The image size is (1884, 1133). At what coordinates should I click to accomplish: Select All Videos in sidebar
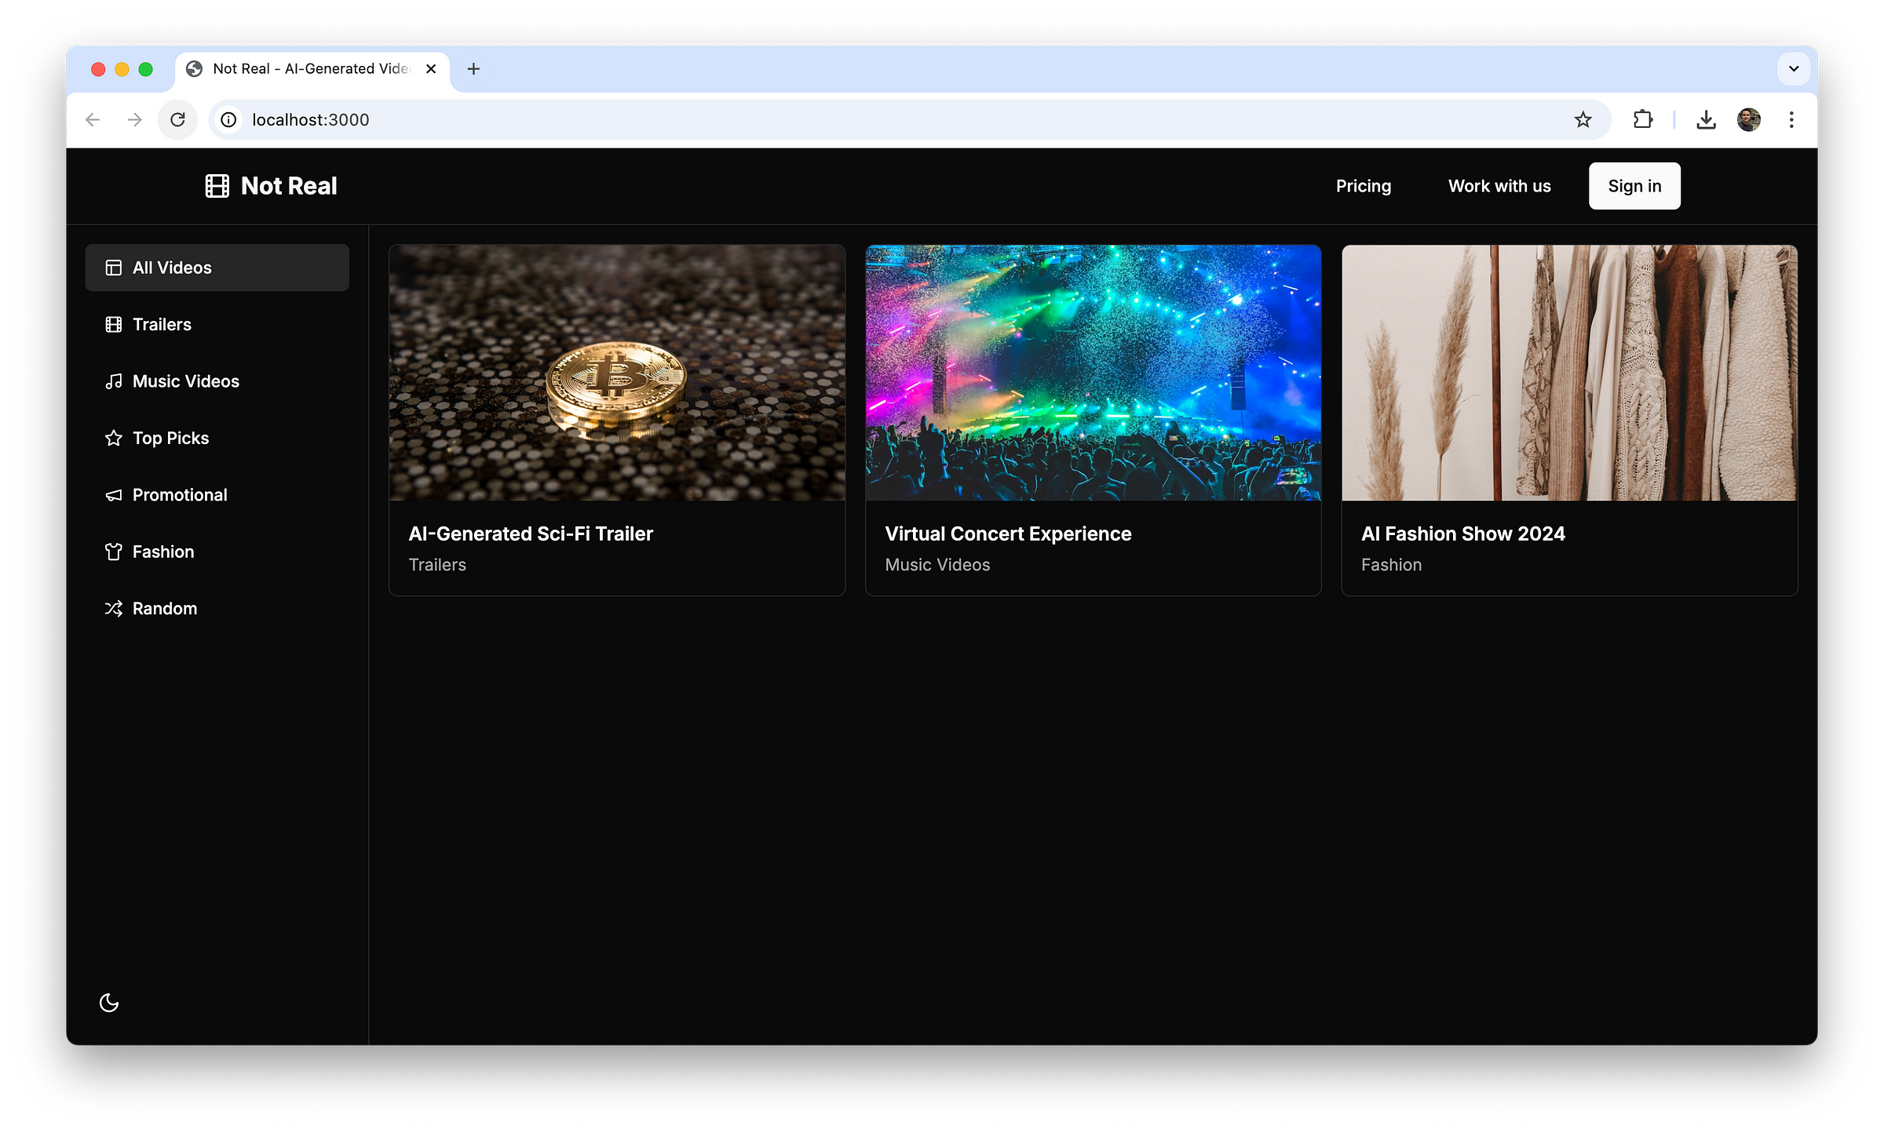click(217, 268)
